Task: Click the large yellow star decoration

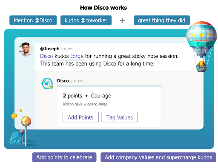Action: (14, 116)
